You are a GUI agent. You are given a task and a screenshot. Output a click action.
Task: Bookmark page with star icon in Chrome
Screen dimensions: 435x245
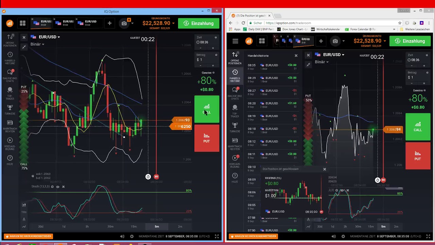click(400, 23)
